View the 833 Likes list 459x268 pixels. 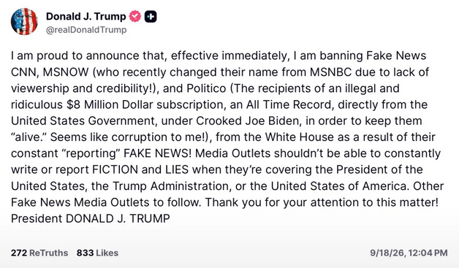tap(97, 253)
